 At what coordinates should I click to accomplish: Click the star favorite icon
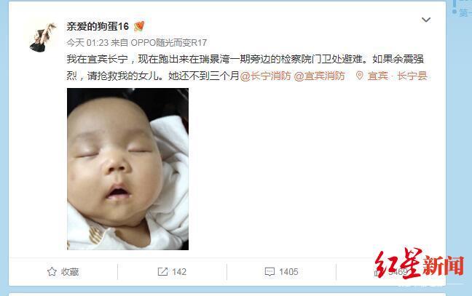click(52, 272)
